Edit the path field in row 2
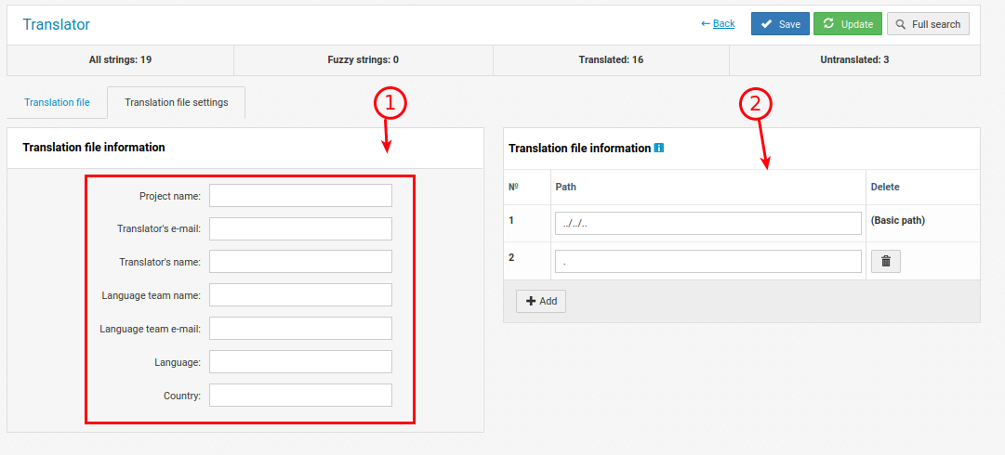This screenshot has height=455, width=1005. pos(708,261)
